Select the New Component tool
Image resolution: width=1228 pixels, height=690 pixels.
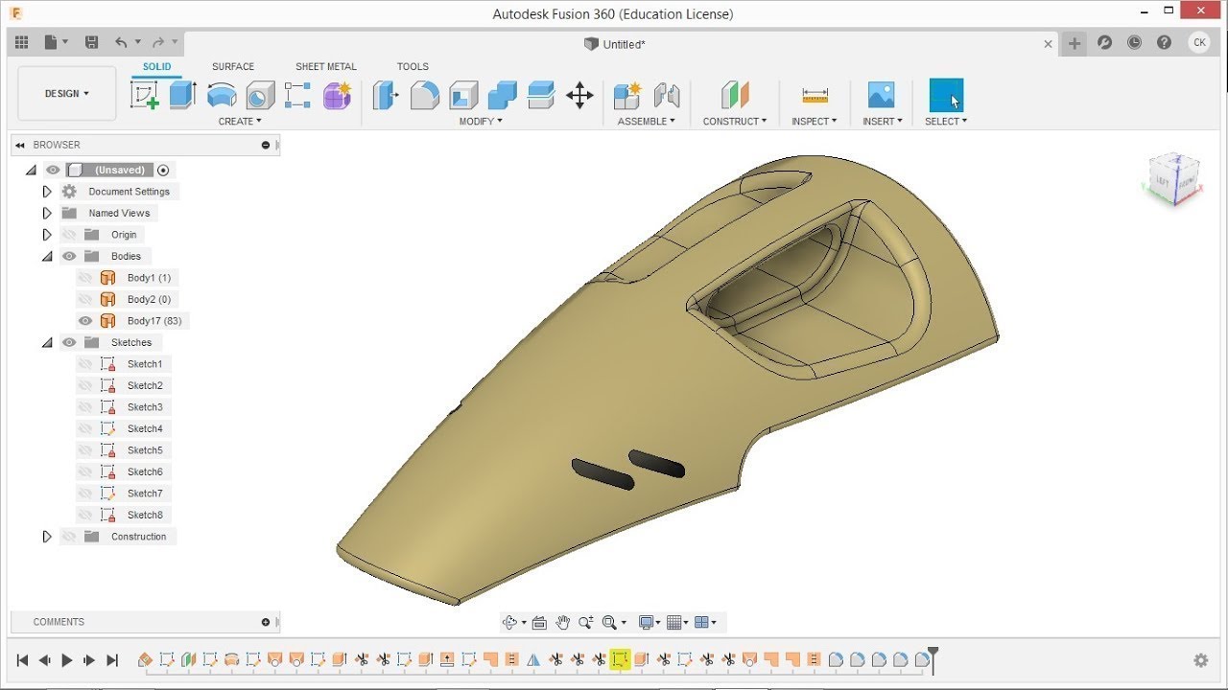(x=627, y=95)
